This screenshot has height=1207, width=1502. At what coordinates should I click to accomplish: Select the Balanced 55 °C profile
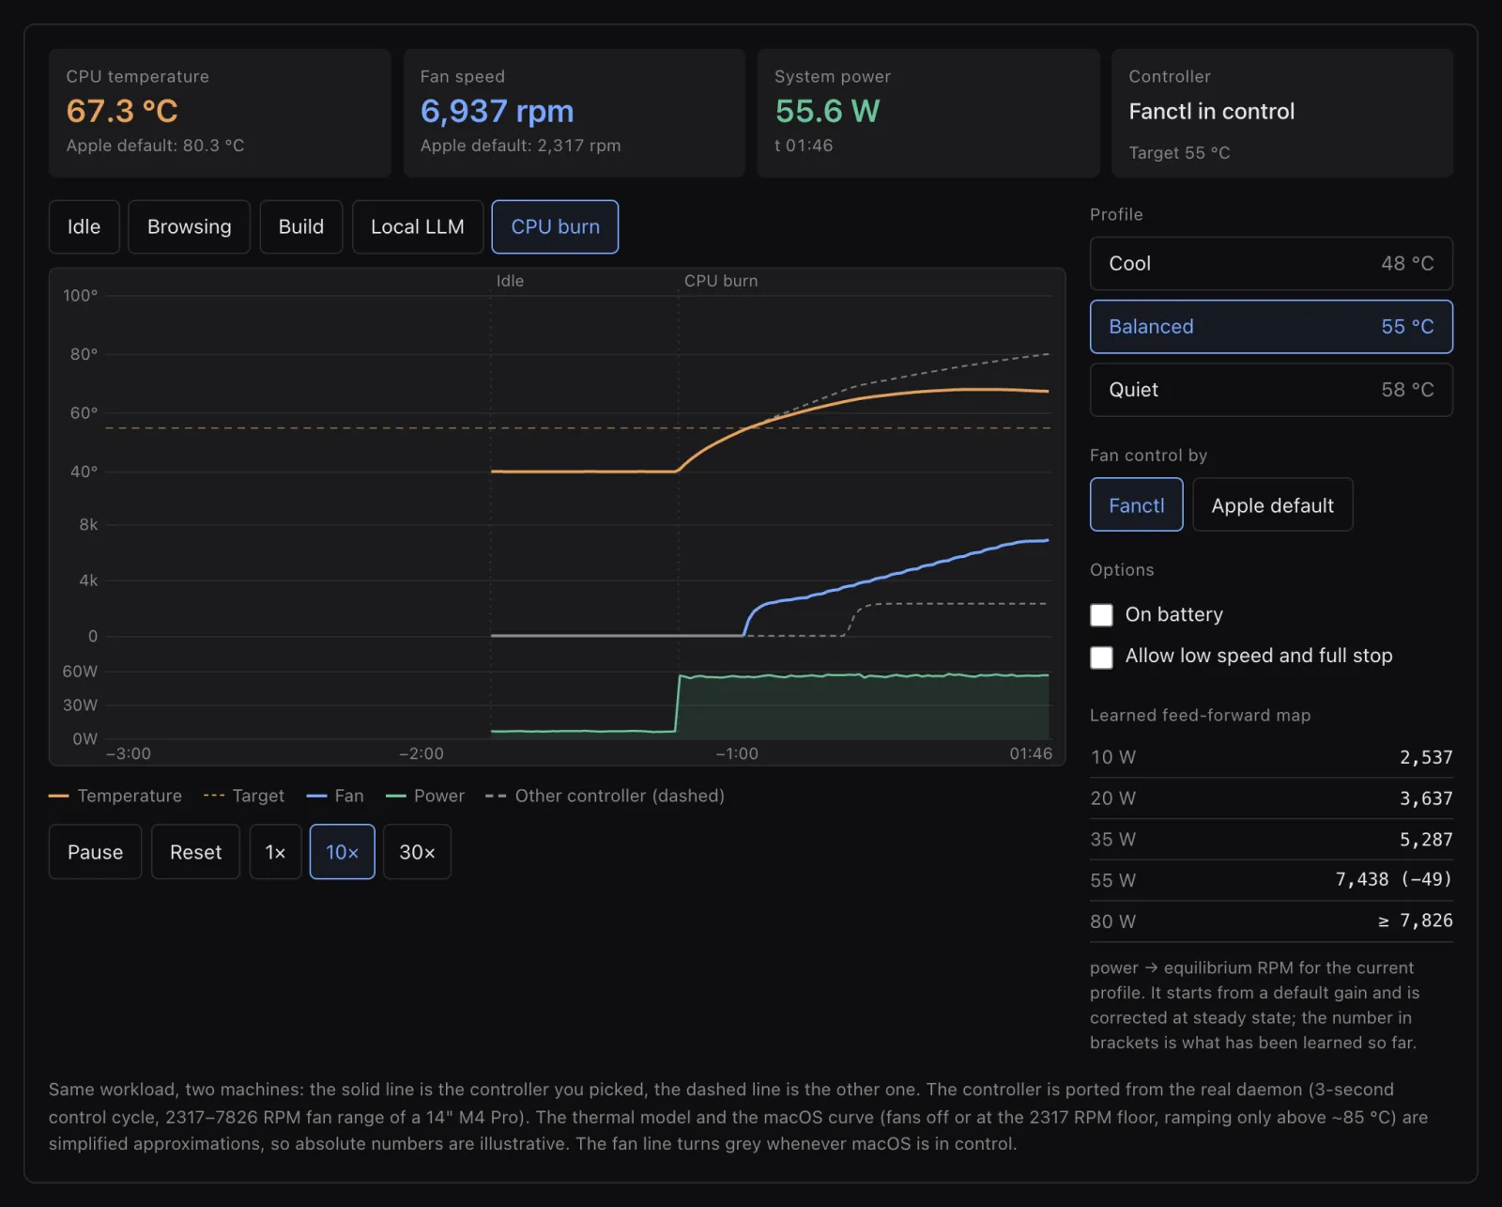pos(1271,327)
